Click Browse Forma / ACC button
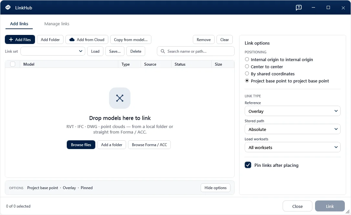 149,145
